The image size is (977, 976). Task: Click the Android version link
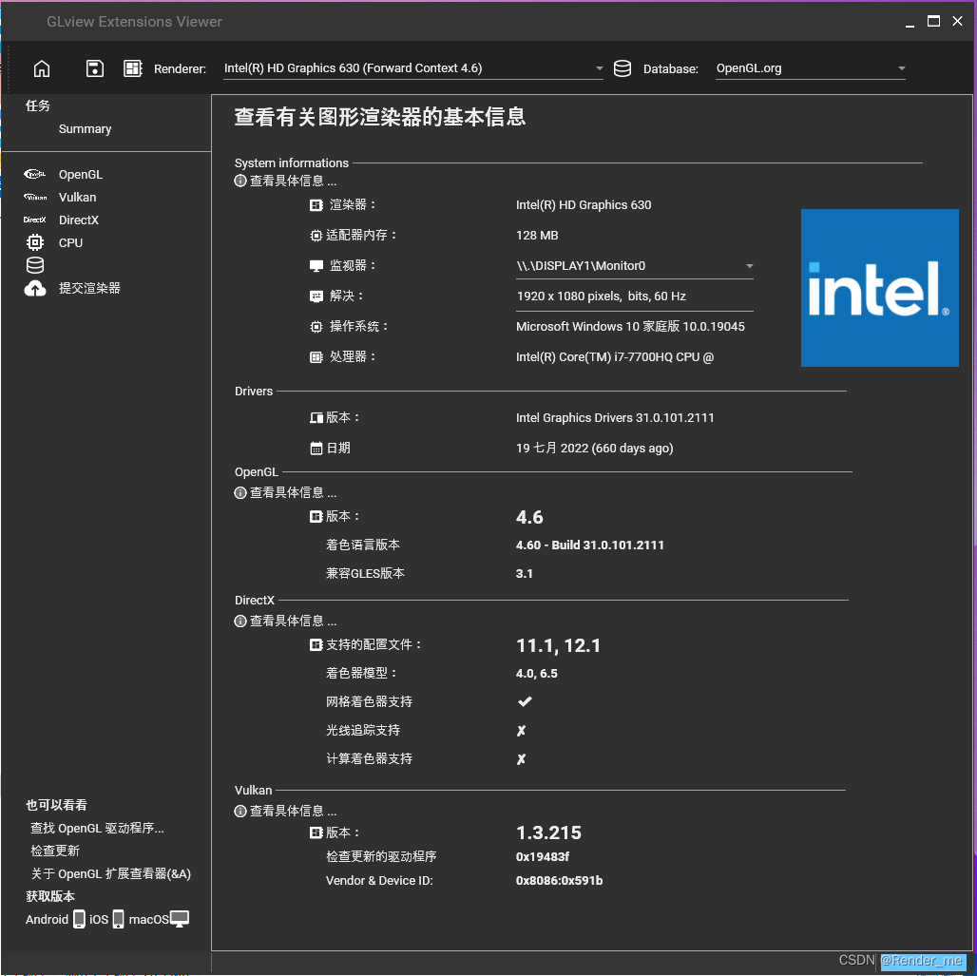click(x=47, y=919)
